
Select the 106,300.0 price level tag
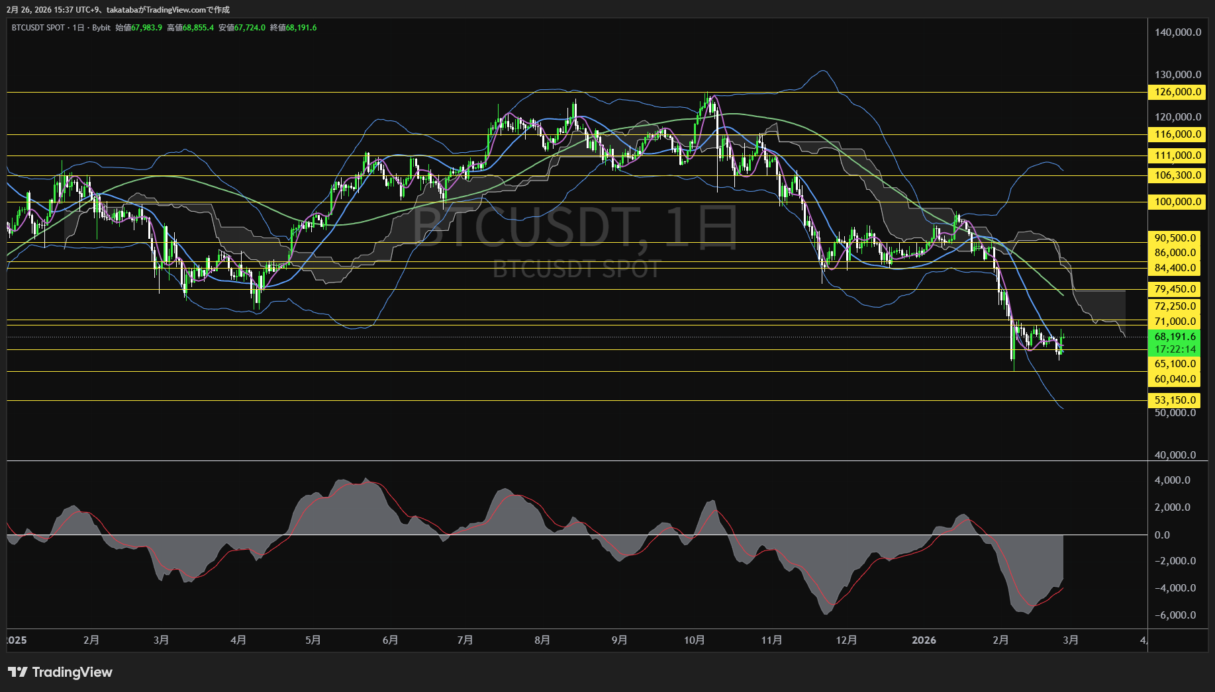pos(1177,175)
